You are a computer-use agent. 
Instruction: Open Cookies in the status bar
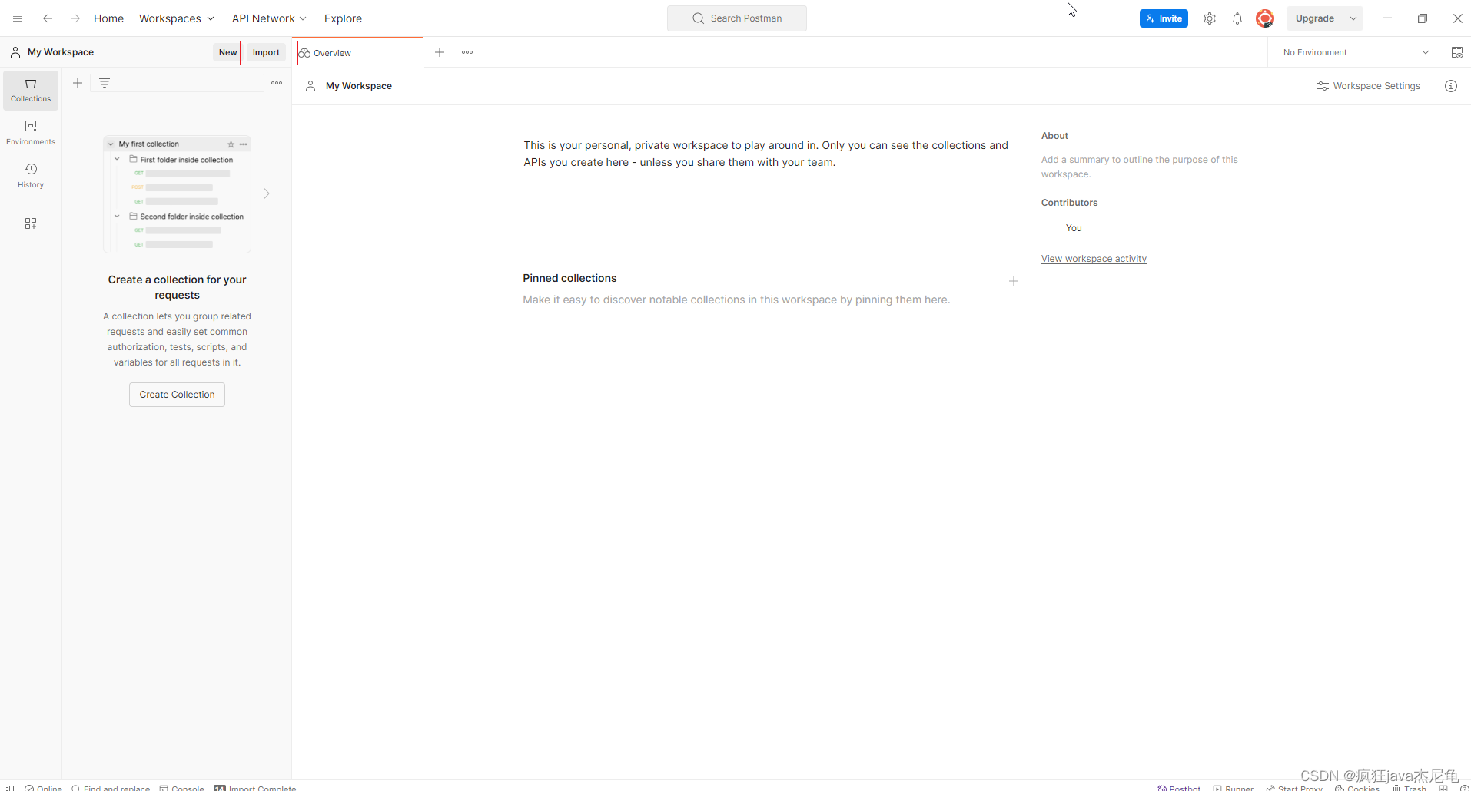1357,788
